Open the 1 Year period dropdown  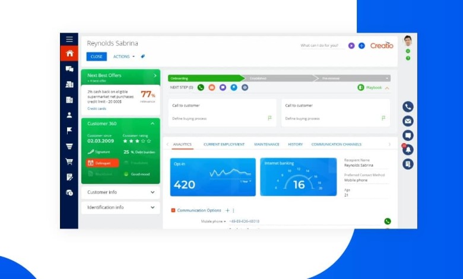point(246,181)
